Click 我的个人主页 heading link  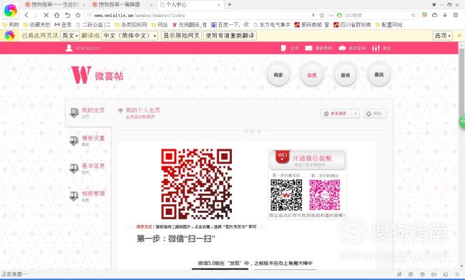click(143, 110)
